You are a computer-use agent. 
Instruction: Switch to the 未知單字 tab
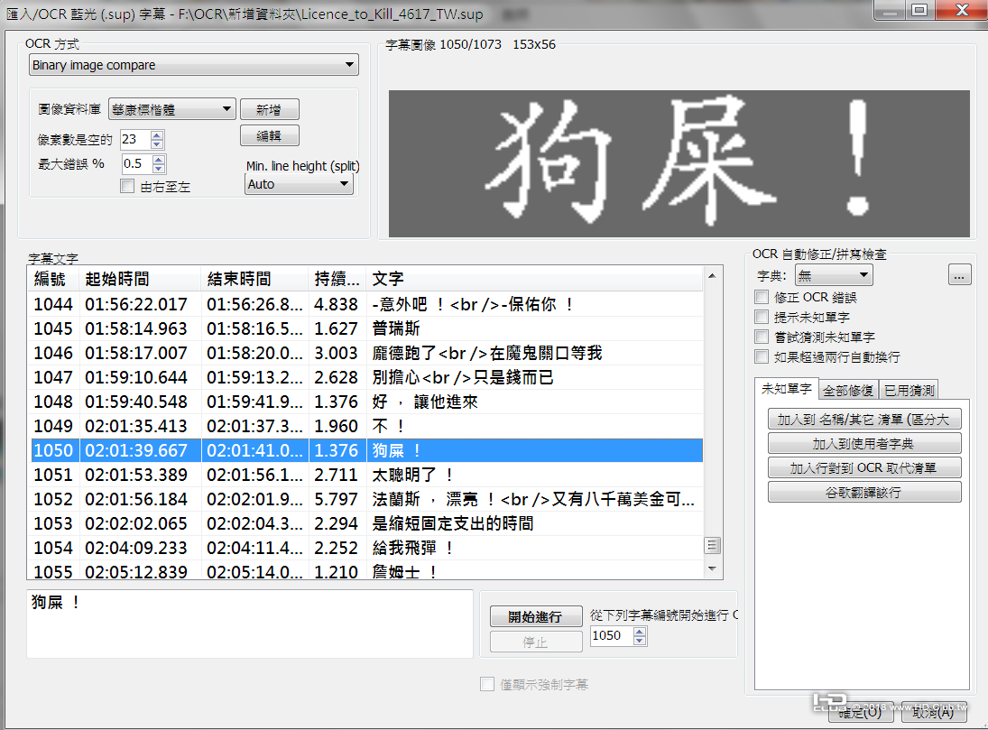787,389
